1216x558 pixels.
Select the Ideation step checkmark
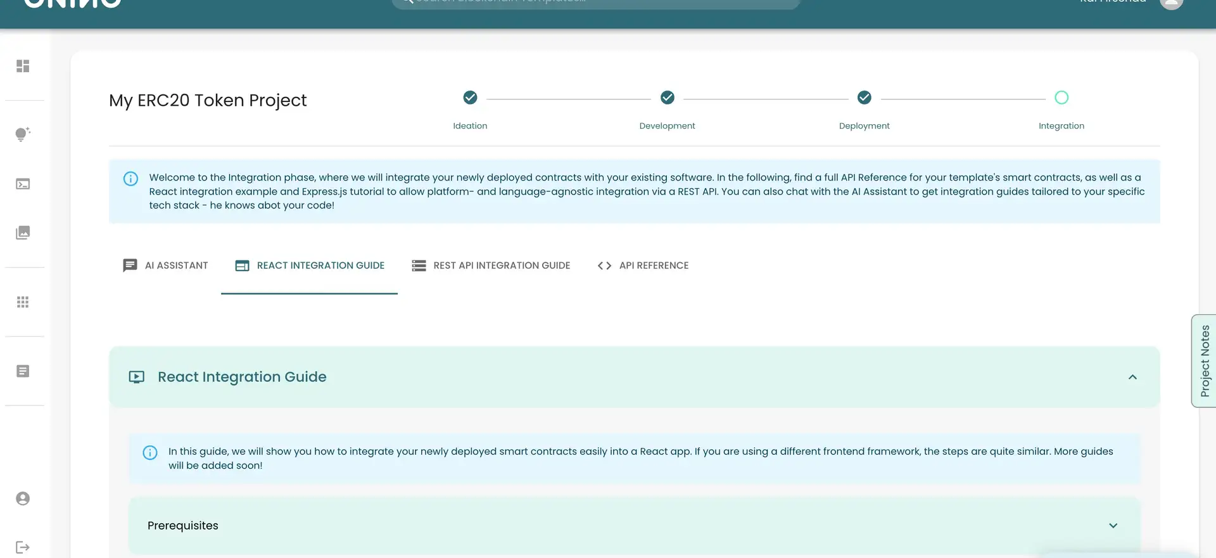point(470,98)
